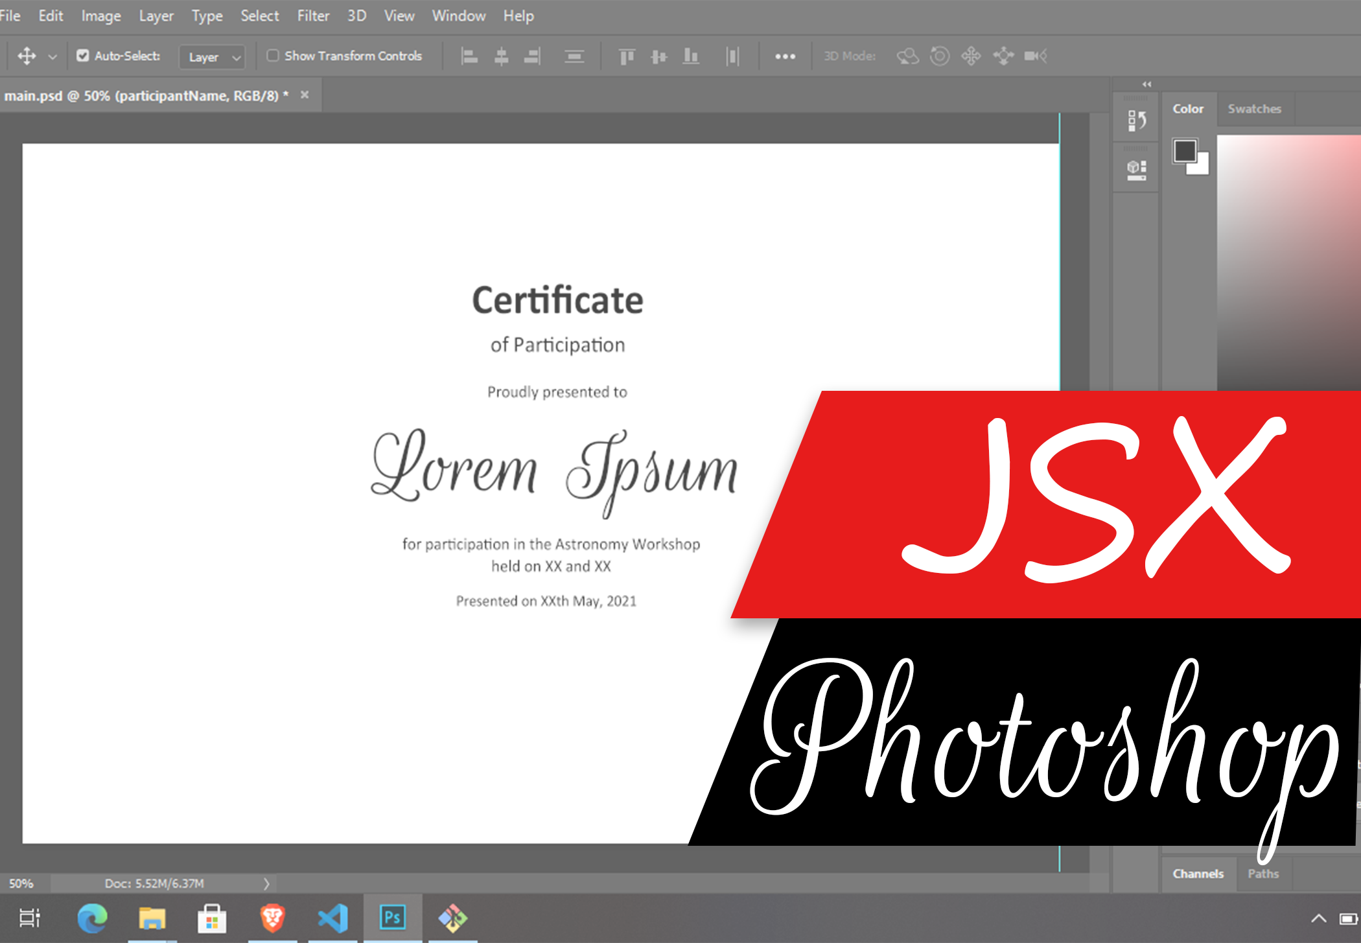
Task: Click Align left edges icon
Action: (x=469, y=56)
